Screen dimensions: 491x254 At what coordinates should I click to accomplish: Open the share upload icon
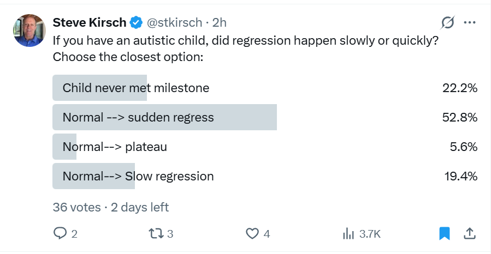point(469,233)
